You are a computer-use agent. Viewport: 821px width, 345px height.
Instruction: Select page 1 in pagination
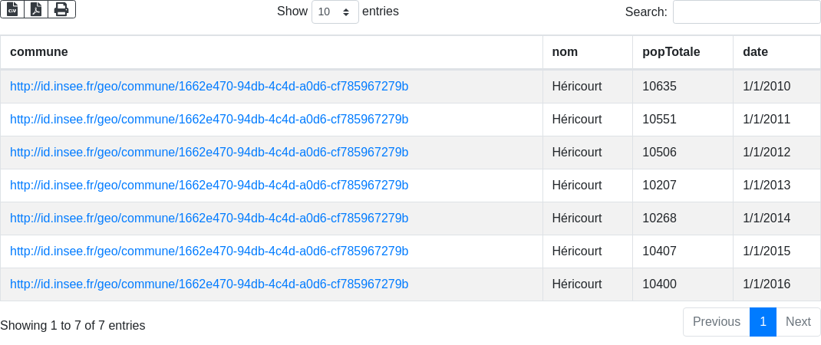tap(763, 322)
